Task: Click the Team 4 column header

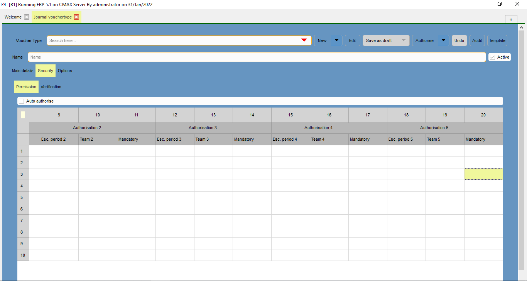Action: pos(329,139)
